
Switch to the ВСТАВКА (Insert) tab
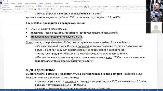point(13,3)
